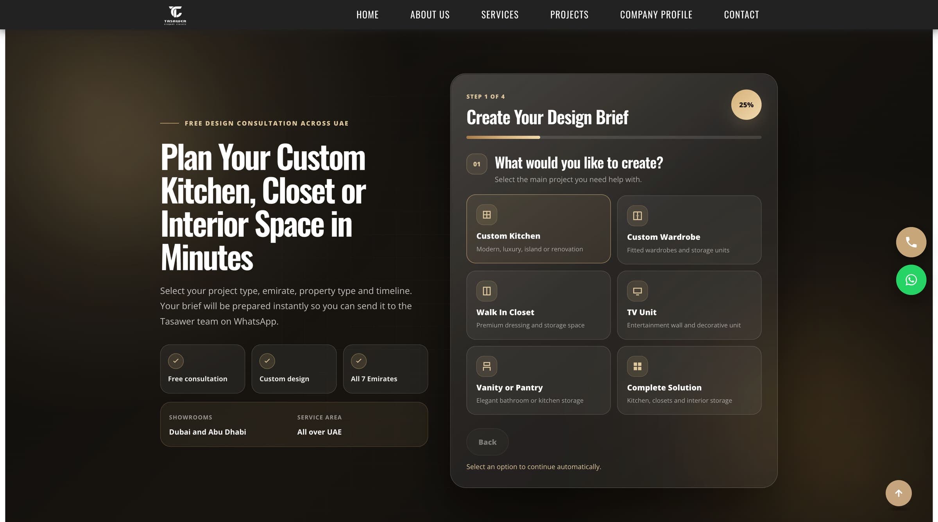Choose the Custom Wardrobe option title
The width and height of the screenshot is (938, 522).
[x=663, y=237]
